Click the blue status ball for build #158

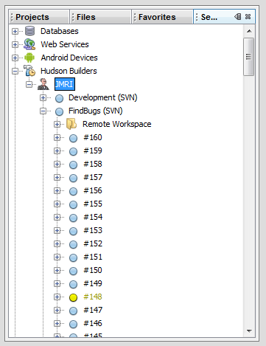[73, 165]
